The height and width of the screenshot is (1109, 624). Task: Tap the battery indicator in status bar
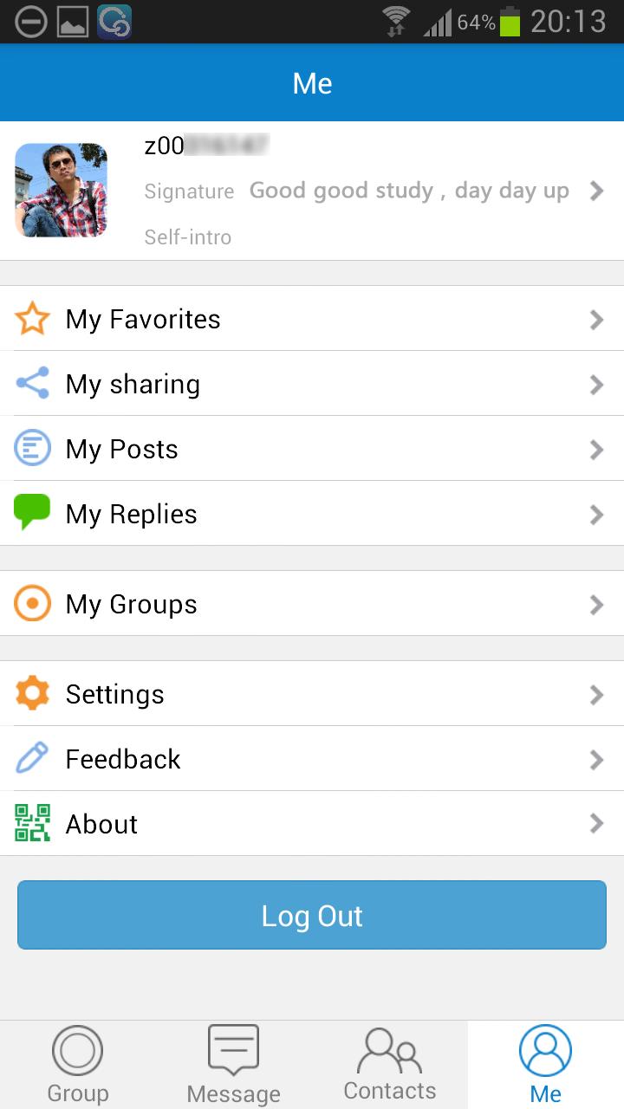pyautogui.click(x=510, y=22)
